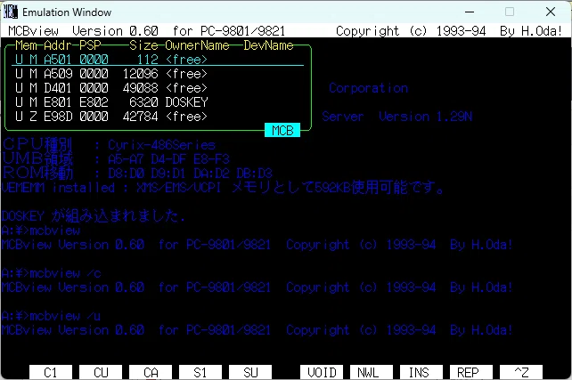Click the 'mcbview /u' command line
Viewport: 572px width, 380px height.
(51, 316)
